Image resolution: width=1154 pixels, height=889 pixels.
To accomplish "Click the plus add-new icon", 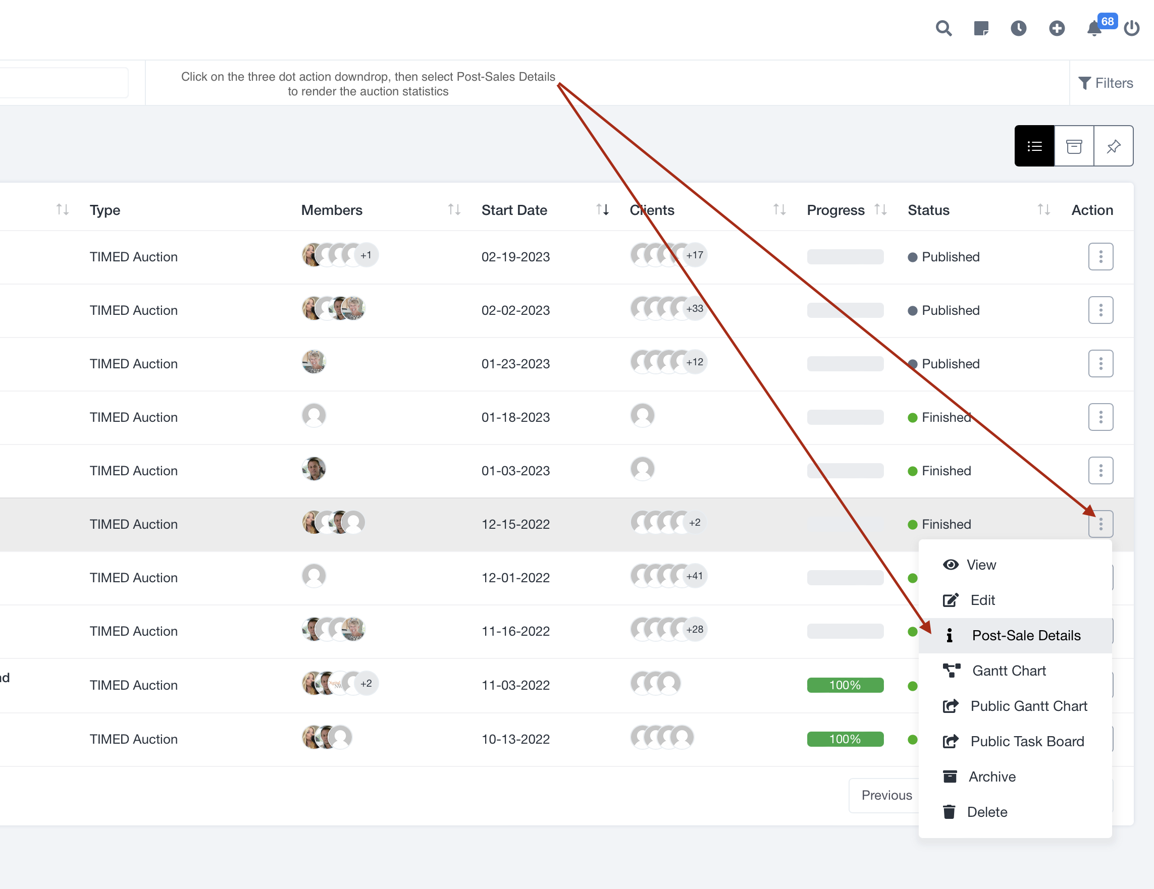I will 1056,28.
